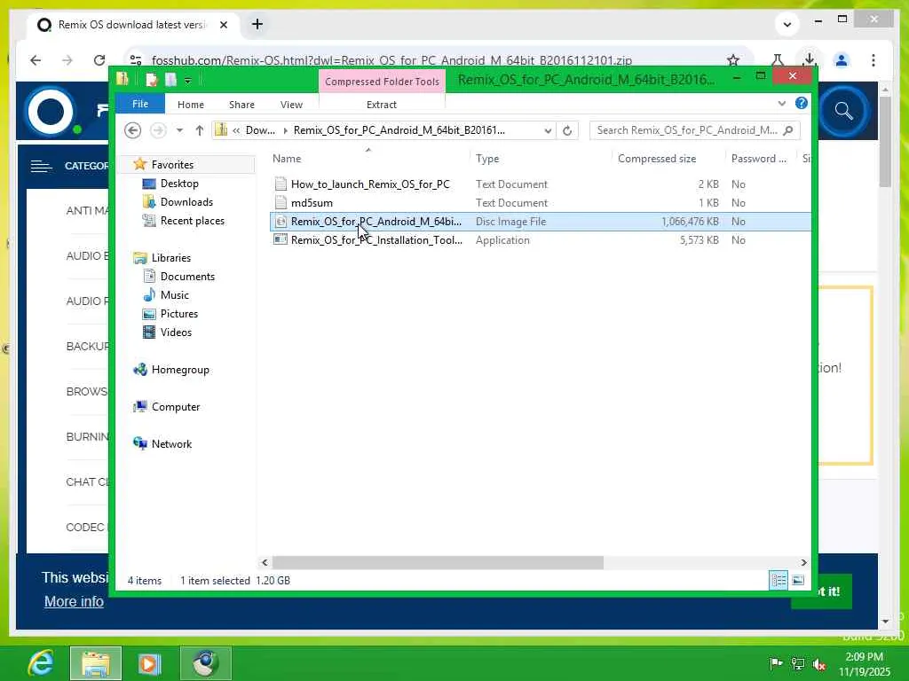Click the horizontal scrollbar left arrow
Viewport: 909px width, 681px height.
coord(265,562)
